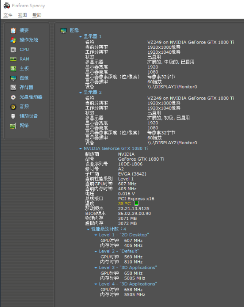Viewport: 244px width, 307px height.
Task: Click the 0.016 V voltage value
Action: (127, 194)
